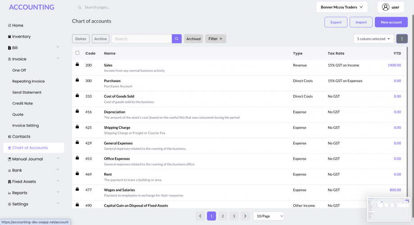
Task: Click the Archive button
Action: (100, 39)
